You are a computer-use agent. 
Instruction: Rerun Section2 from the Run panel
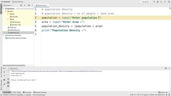click(4, 72)
